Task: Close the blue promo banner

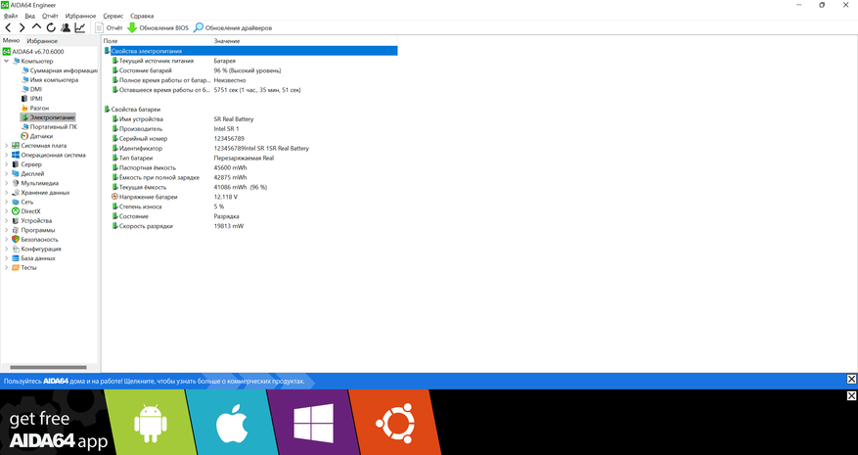Action: (851, 380)
